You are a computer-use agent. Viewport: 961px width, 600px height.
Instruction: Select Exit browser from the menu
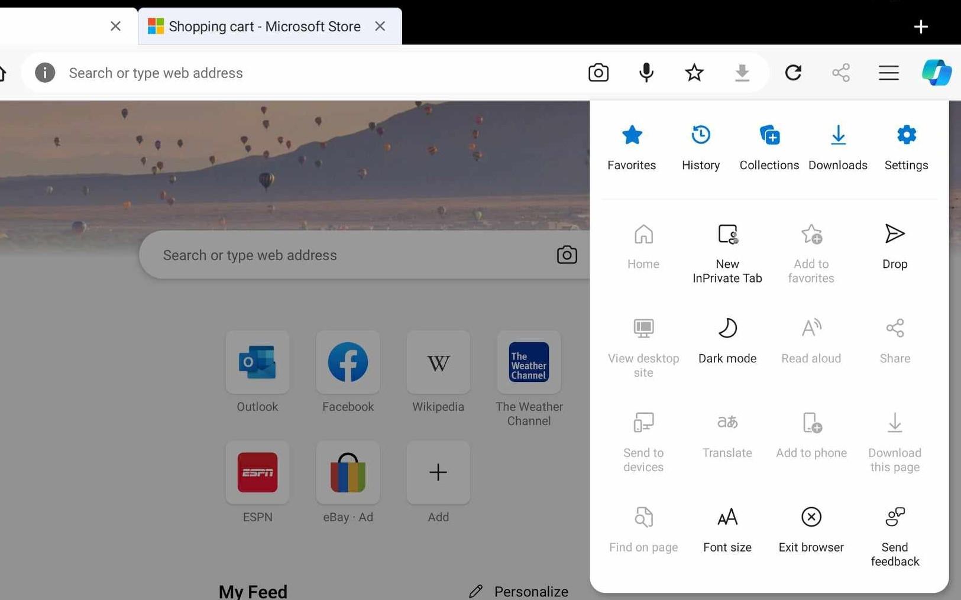pos(811,529)
